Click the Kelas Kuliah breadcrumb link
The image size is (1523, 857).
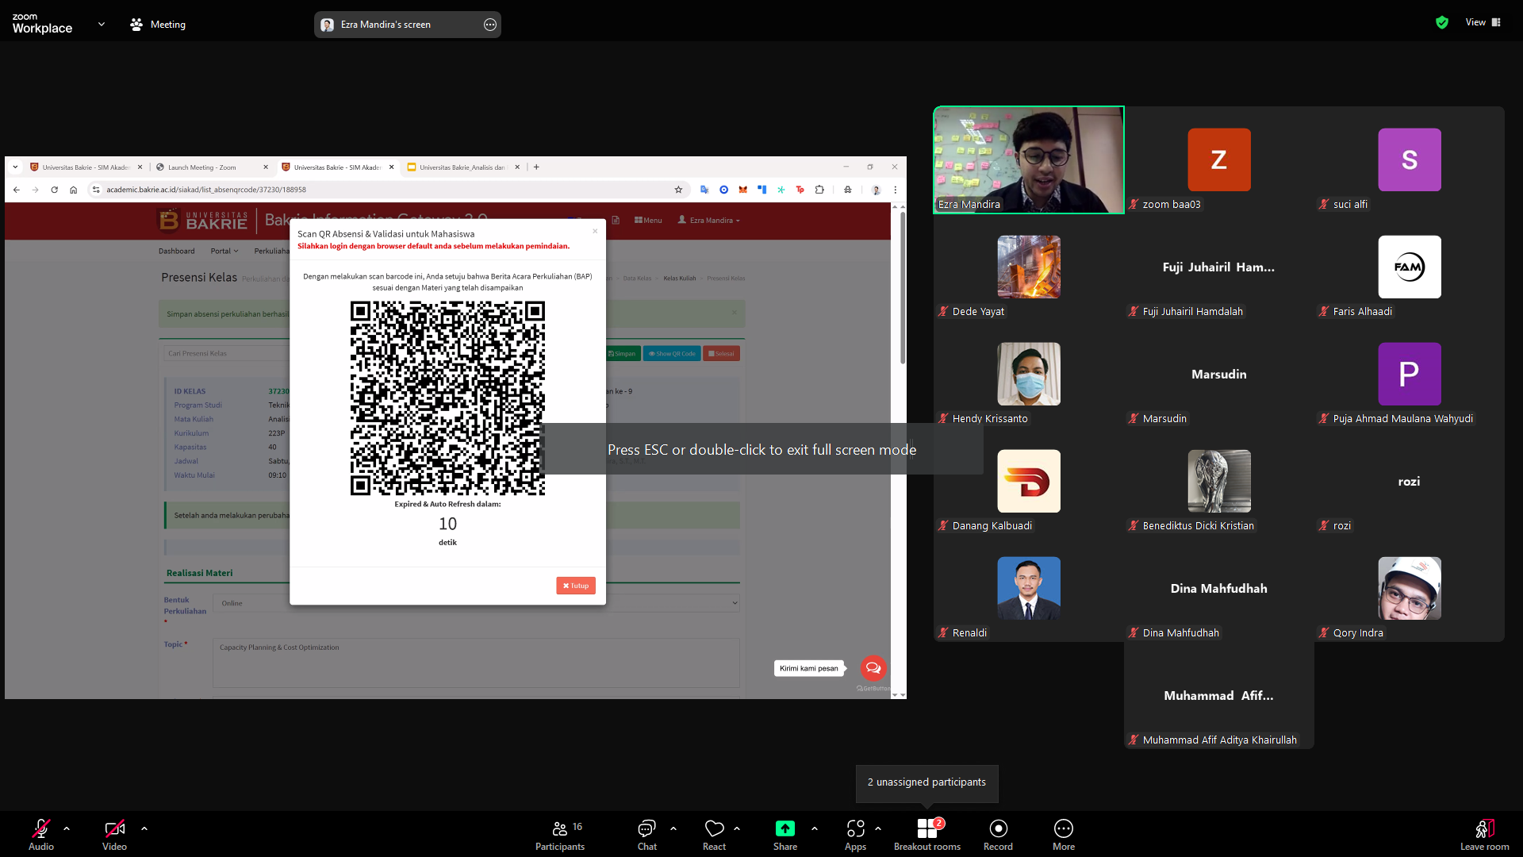click(680, 279)
